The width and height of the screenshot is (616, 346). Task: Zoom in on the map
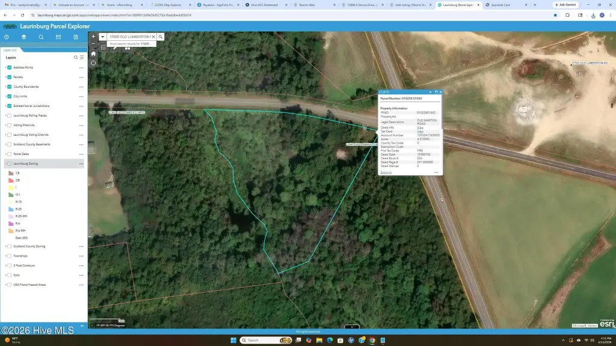coord(93,37)
